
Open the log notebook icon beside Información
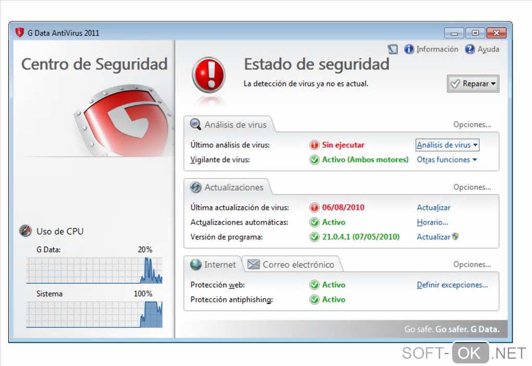[393, 49]
